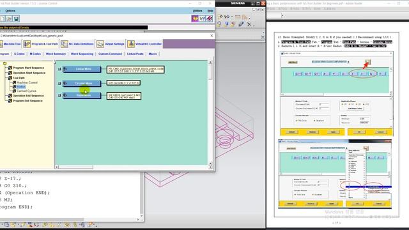This screenshot has height=230, width=409.
Task: Click the NX delete X icon
Action: click(249, 24)
